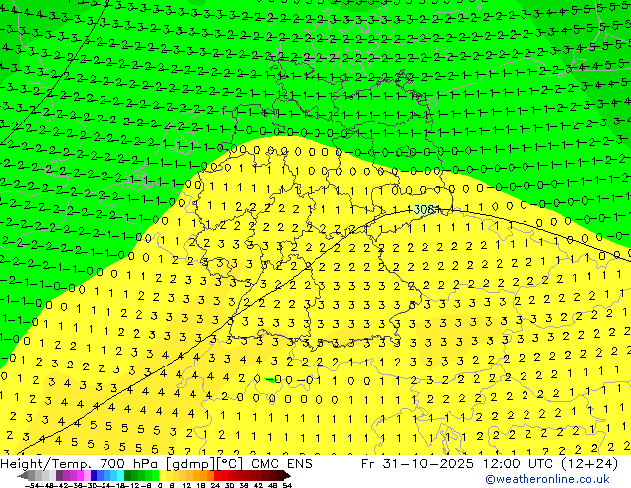Click the '24' value on legend scale
The width and height of the screenshot is (631, 488).
click(x=215, y=485)
